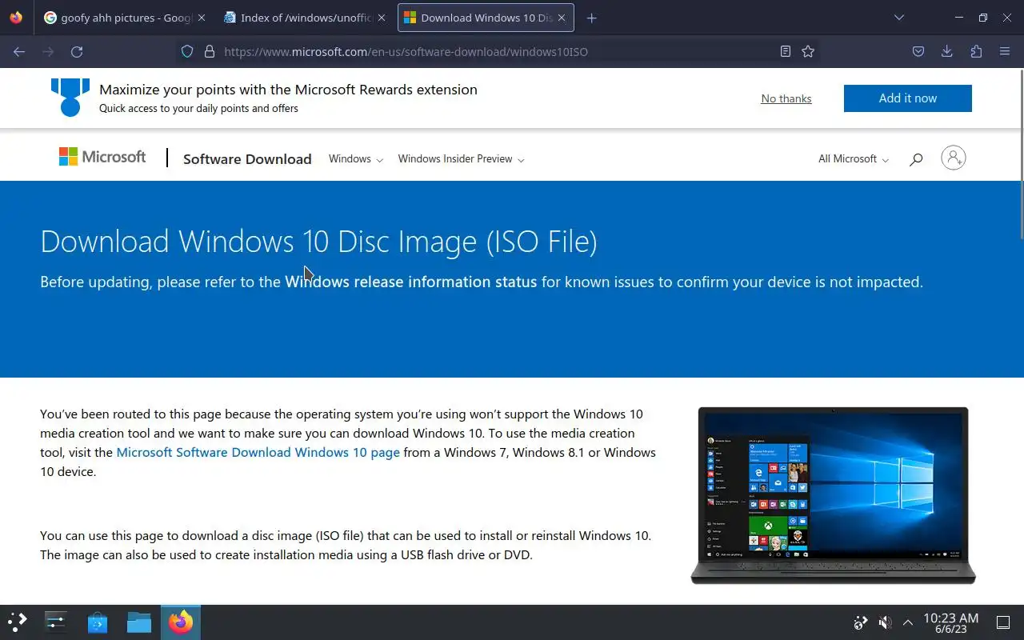Click the Firefox View pinned icon
The height and width of the screenshot is (640, 1024).
tap(16, 18)
